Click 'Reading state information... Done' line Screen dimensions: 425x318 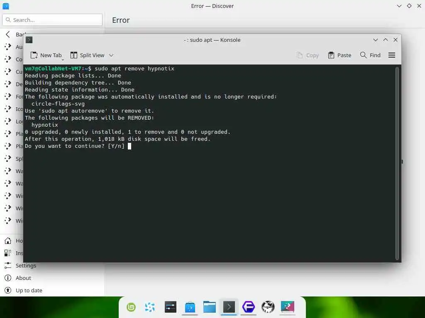click(80, 90)
